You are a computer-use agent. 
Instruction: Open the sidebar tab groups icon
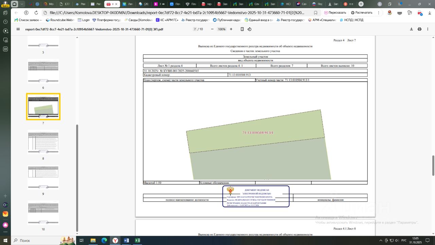[5, 13]
